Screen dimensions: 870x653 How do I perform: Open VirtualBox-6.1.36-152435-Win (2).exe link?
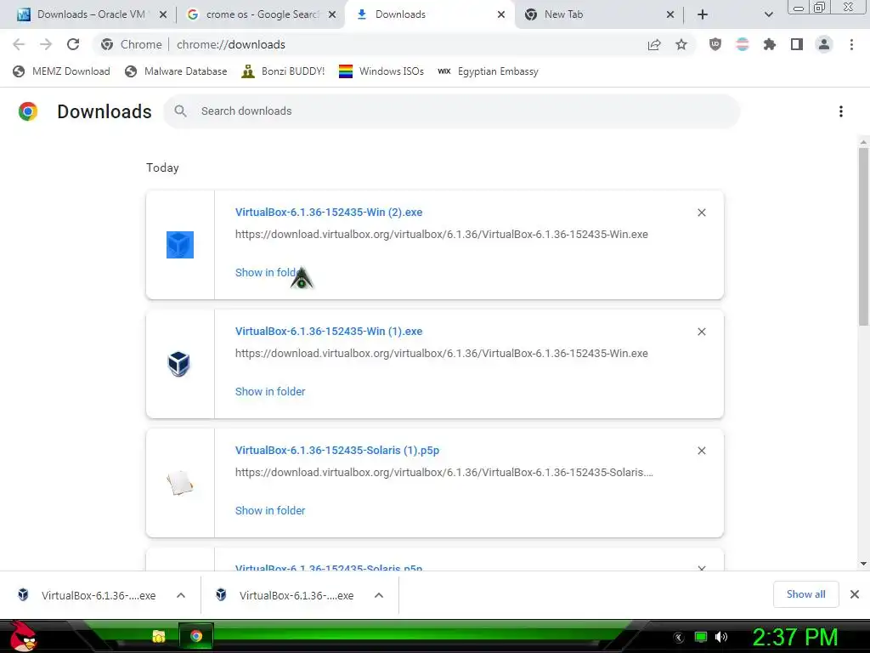(x=329, y=212)
